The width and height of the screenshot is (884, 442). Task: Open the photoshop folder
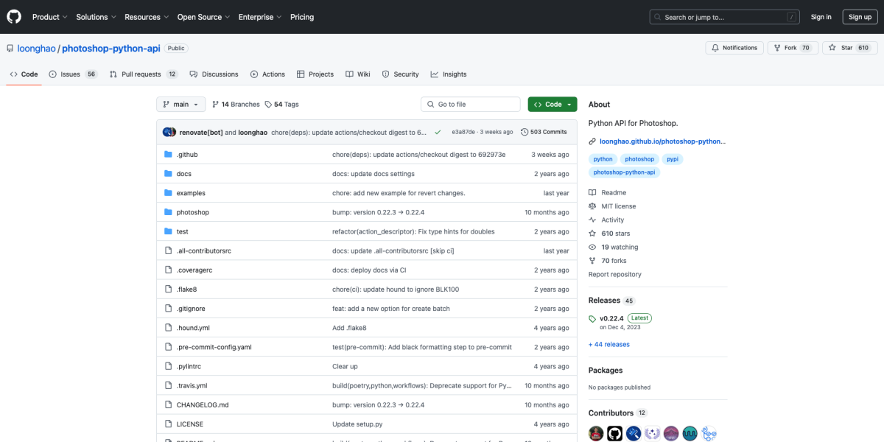point(192,212)
